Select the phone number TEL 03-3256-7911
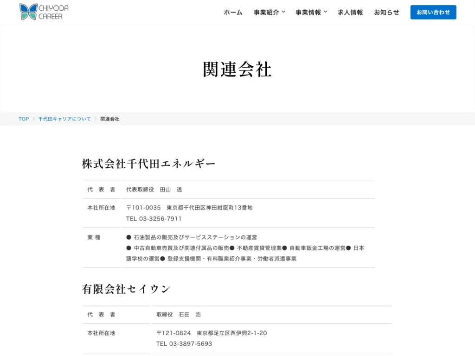Screen dimensions: 475x356 [x=154, y=219]
